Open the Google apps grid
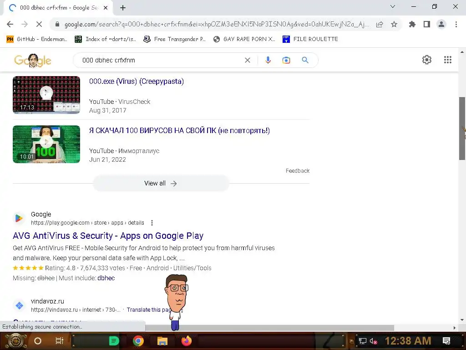 pos(448,60)
